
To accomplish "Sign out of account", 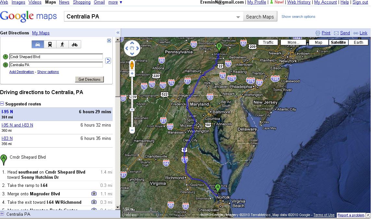I will pos(360,2).
